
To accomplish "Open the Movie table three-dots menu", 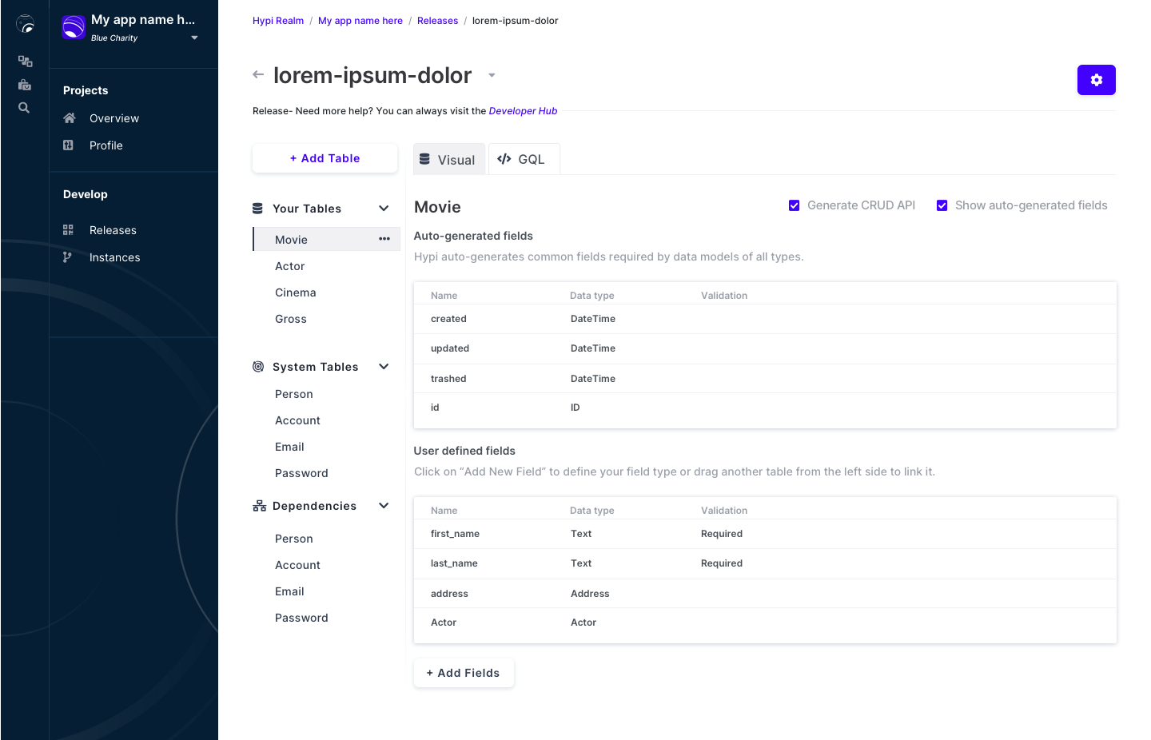I will coord(384,239).
